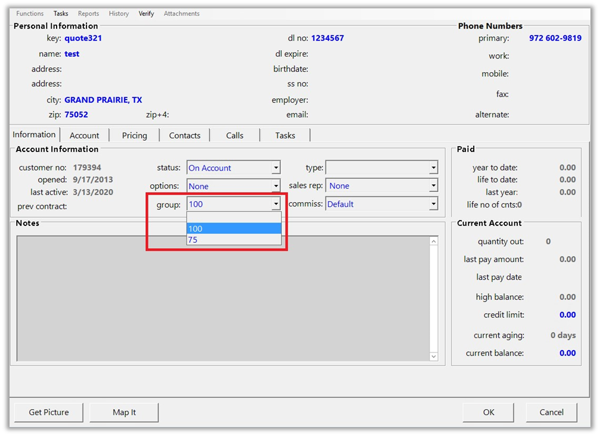600x436 pixels.
Task: Open the History menu
Action: [x=119, y=14]
